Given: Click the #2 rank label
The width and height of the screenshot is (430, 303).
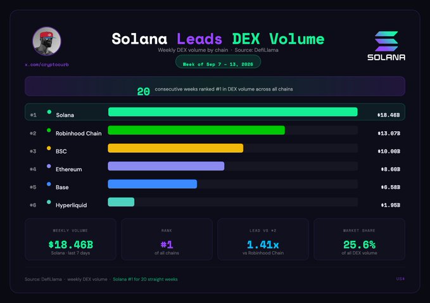Looking at the screenshot, I should click(33, 133).
